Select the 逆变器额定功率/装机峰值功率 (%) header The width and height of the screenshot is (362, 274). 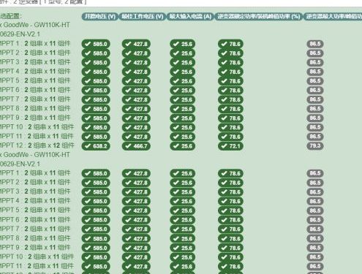point(258,17)
